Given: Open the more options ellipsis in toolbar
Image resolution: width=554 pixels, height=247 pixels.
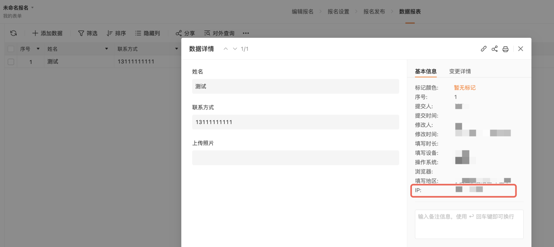Looking at the screenshot, I should [246, 33].
